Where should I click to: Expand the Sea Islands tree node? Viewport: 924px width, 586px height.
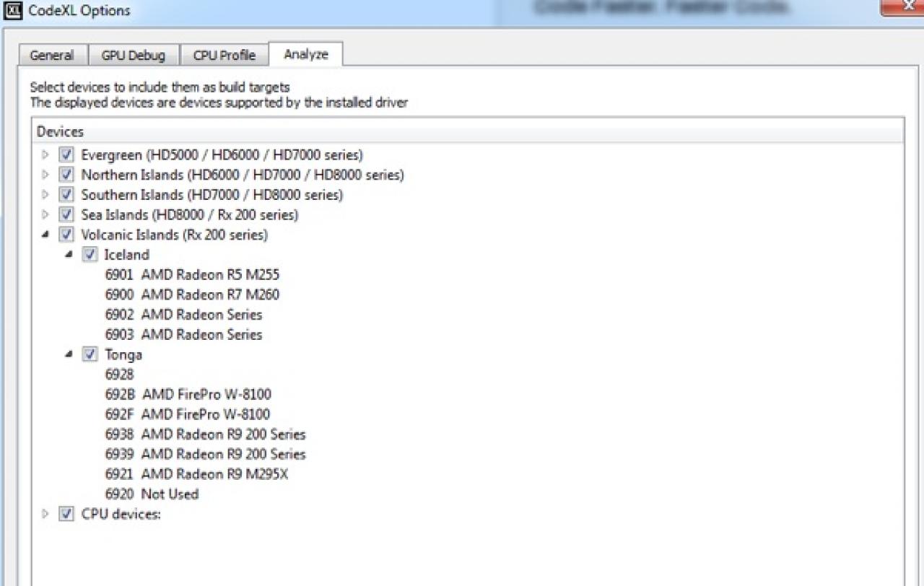click(45, 214)
